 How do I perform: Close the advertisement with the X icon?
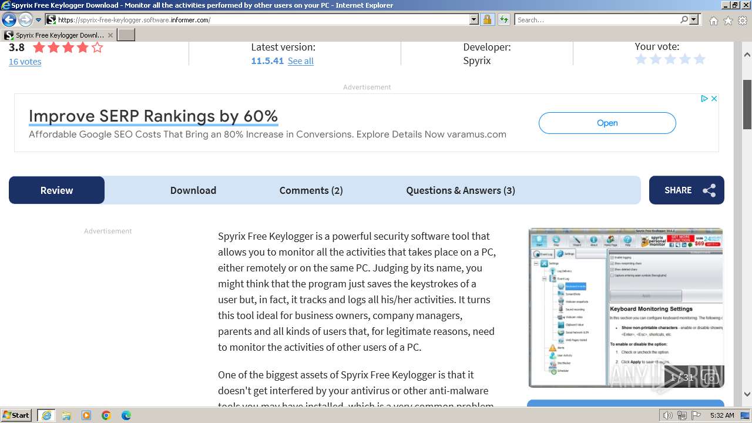click(714, 99)
